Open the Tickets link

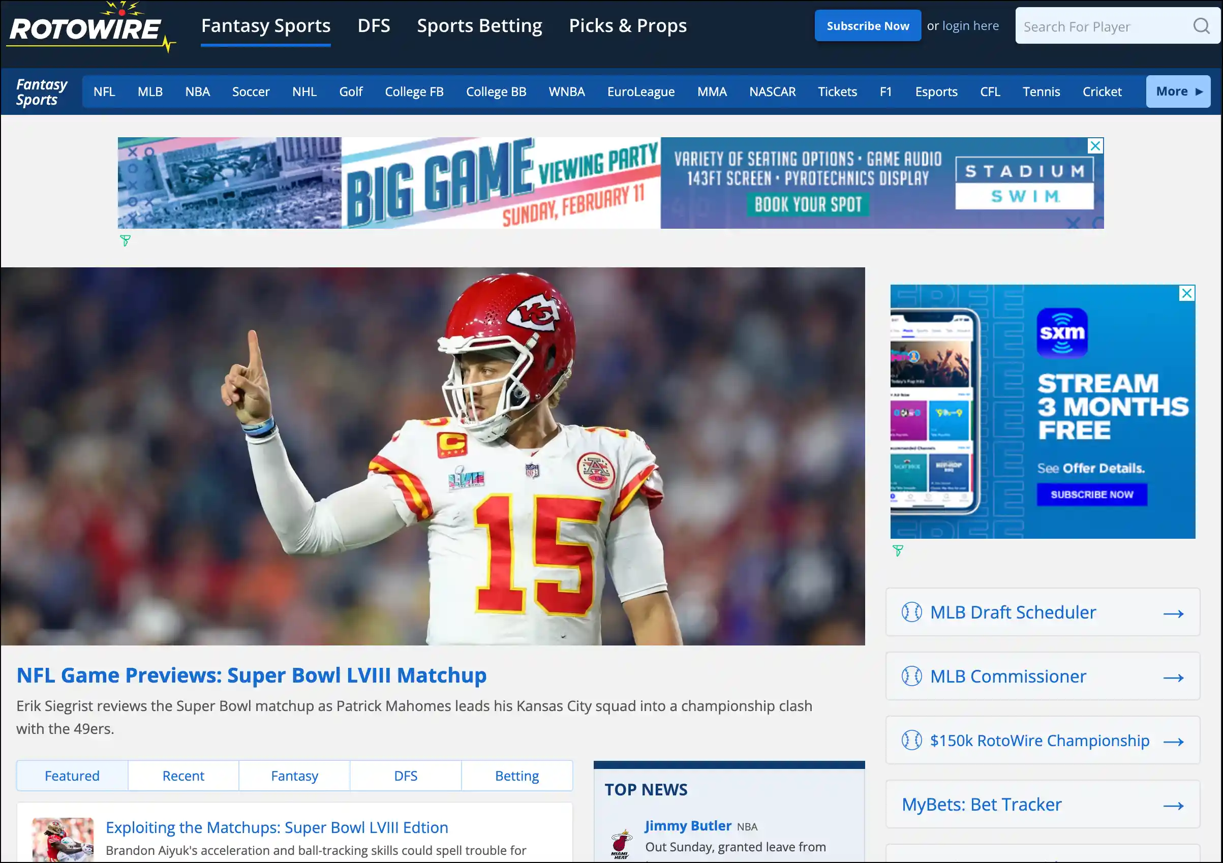837,91
